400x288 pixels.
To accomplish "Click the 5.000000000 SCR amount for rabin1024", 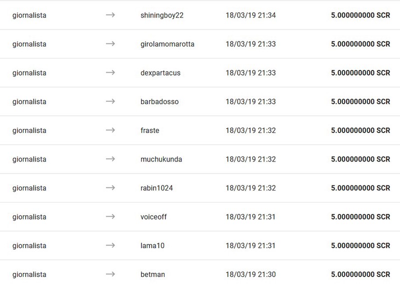I will point(360,188).
